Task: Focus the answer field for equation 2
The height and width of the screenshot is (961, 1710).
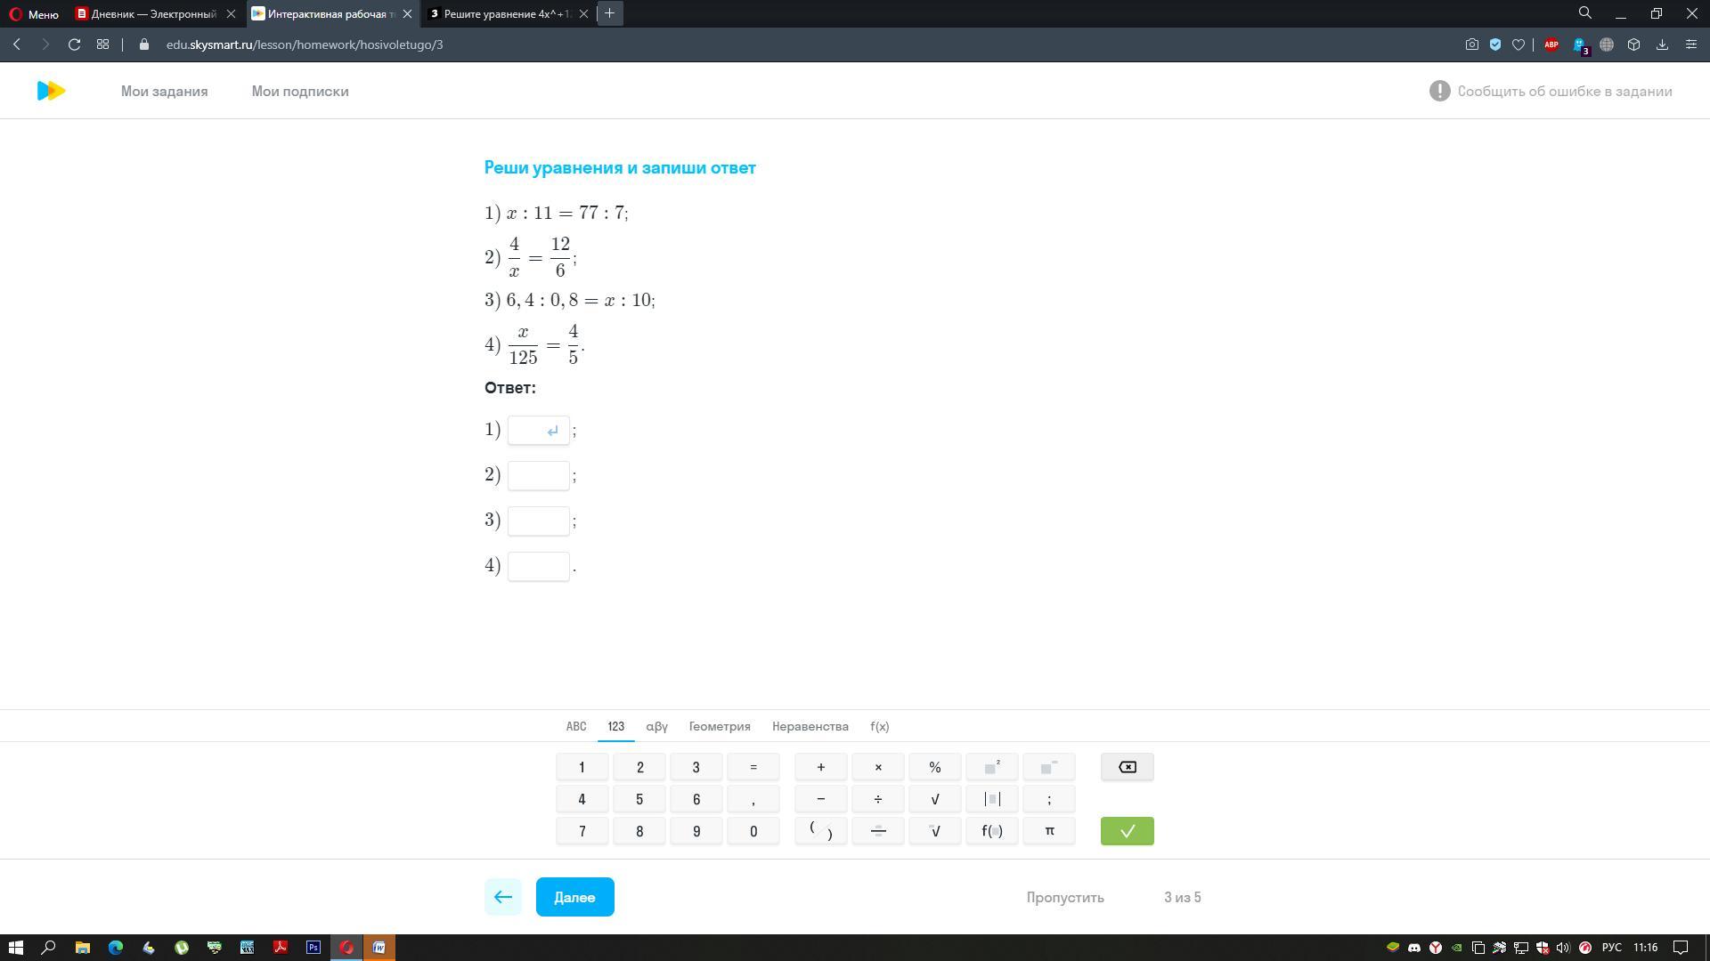Action: (x=538, y=475)
